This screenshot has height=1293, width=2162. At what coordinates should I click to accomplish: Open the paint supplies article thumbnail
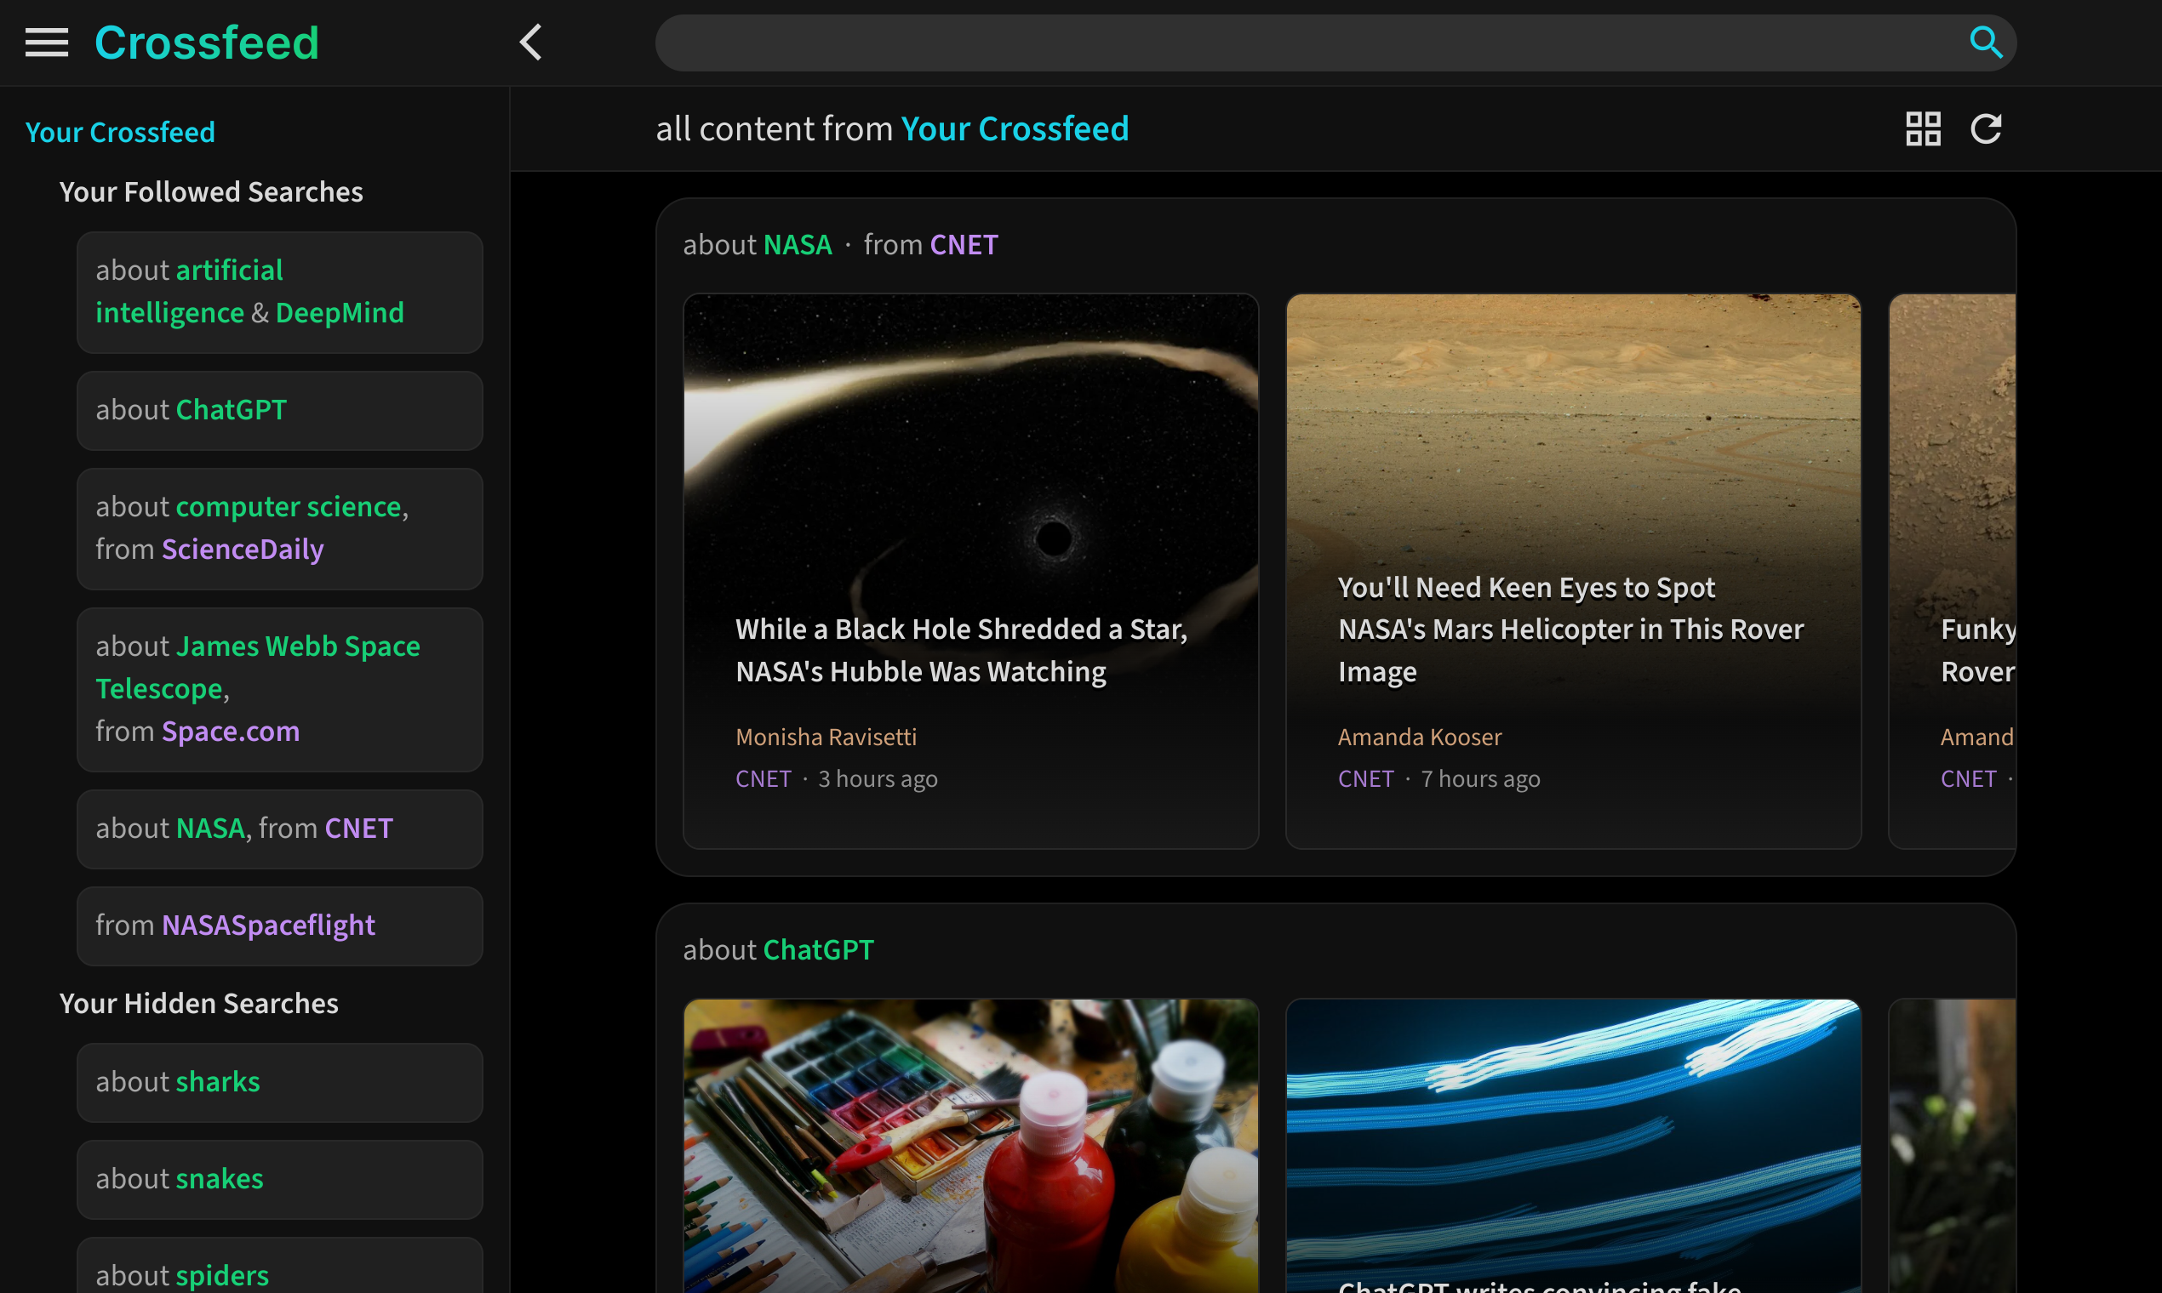pos(970,1146)
